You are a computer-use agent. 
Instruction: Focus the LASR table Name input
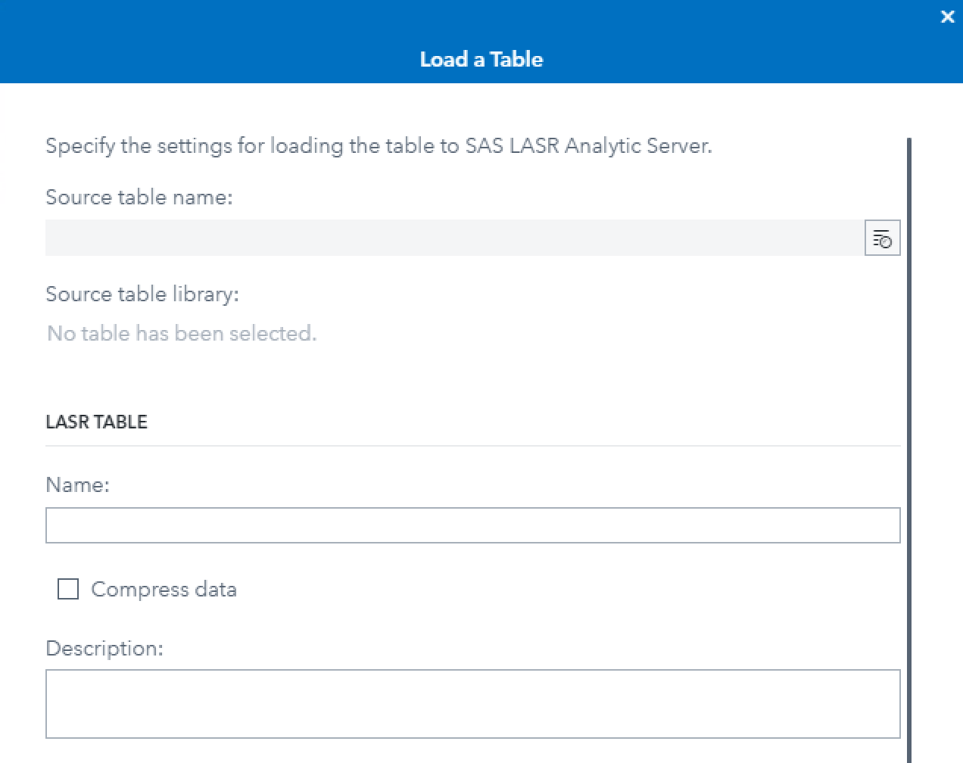pyautogui.click(x=472, y=525)
